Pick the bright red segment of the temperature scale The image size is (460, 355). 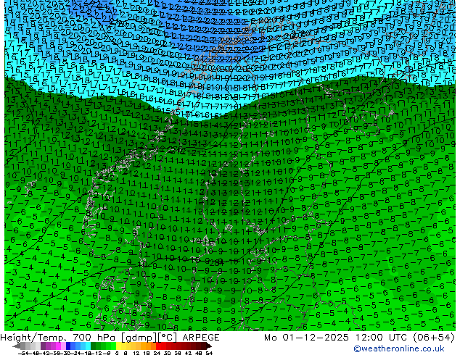pyautogui.click(x=161, y=346)
